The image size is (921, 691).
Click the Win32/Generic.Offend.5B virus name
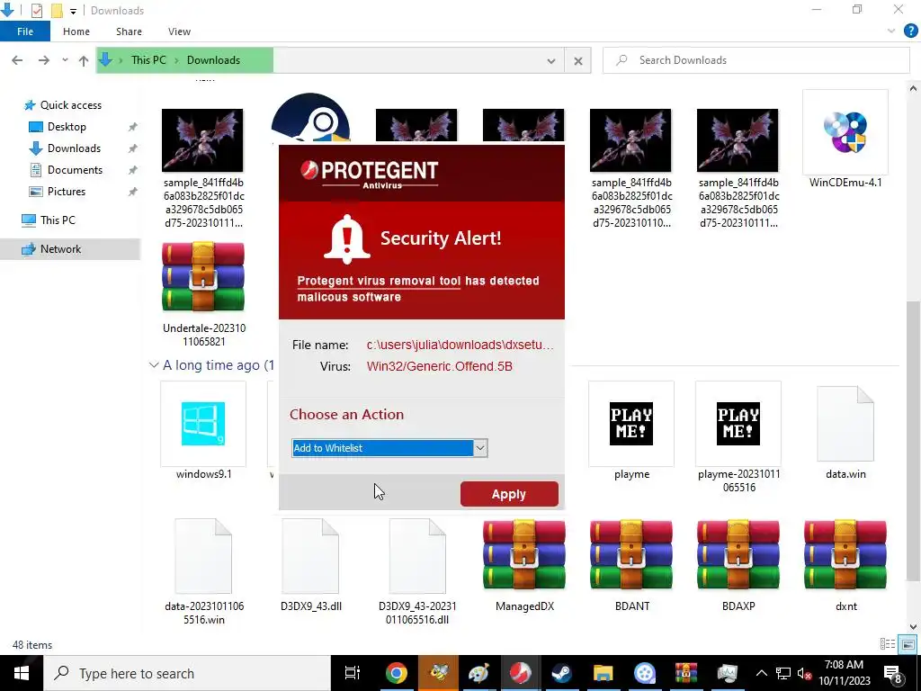click(439, 366)
